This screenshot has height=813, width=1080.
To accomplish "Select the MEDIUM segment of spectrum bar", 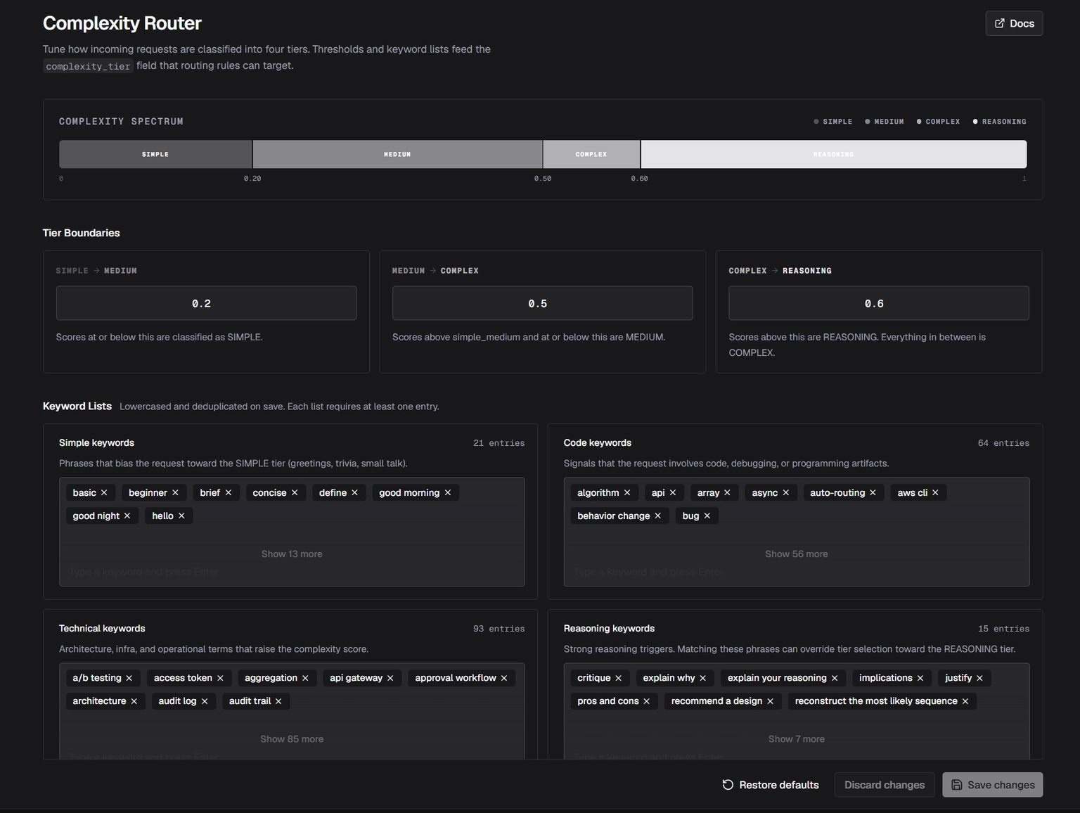I will (x=397, y=154).
